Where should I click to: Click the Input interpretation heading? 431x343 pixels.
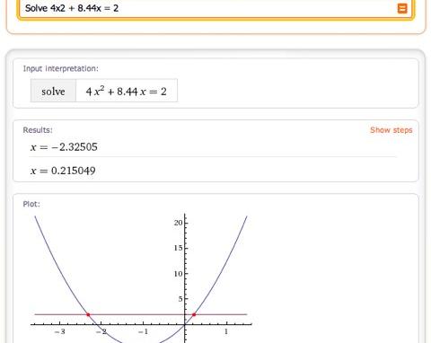(x=60, y=68)
